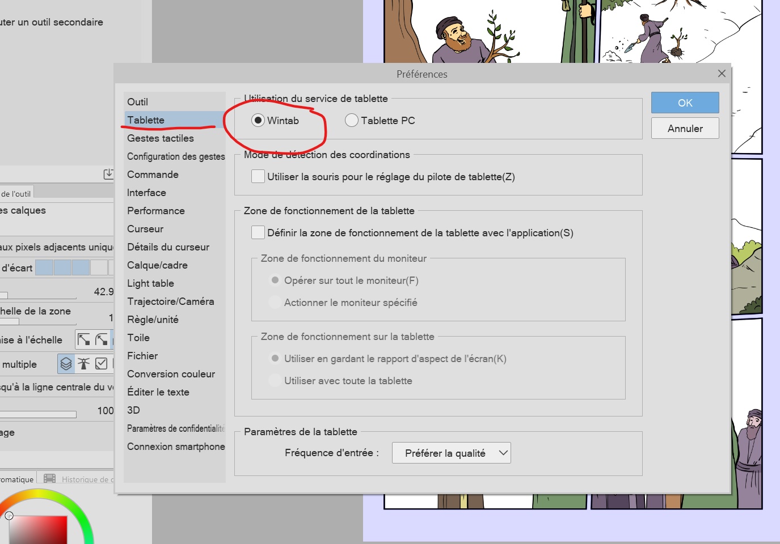Select the Wintab radio button

[x=258, y=120]
